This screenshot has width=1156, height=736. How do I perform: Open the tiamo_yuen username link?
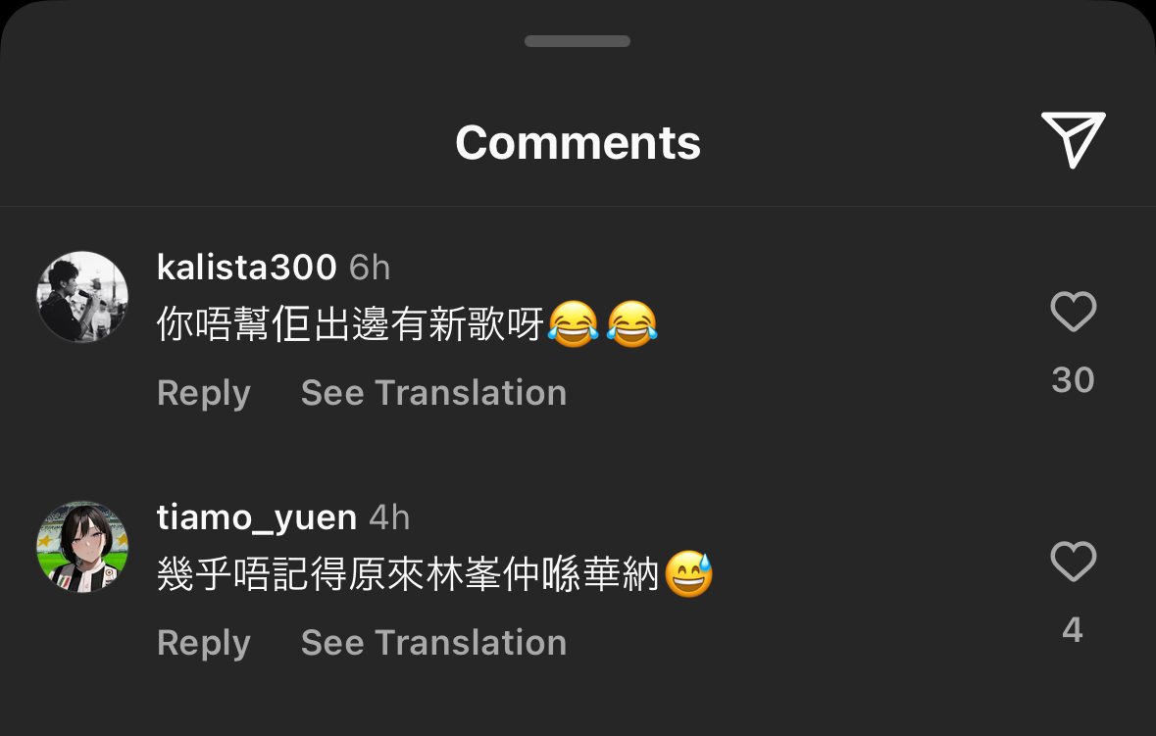[257, 517]
